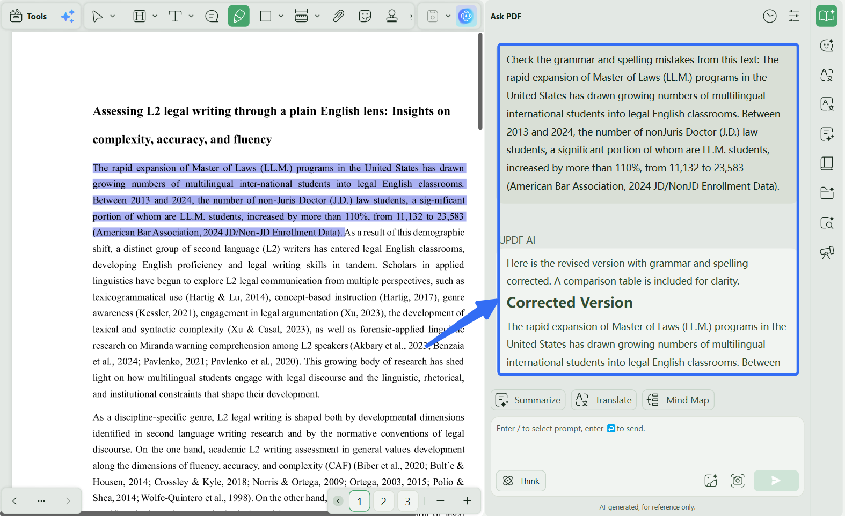This screenshot has height=516, width=845.
Task: Go to page 3 in pagination
Action: (x=407, y=501)
